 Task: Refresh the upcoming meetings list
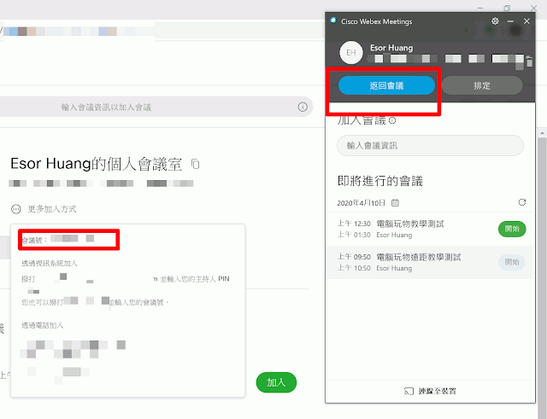pyautogui.click(x=522, y=202)
